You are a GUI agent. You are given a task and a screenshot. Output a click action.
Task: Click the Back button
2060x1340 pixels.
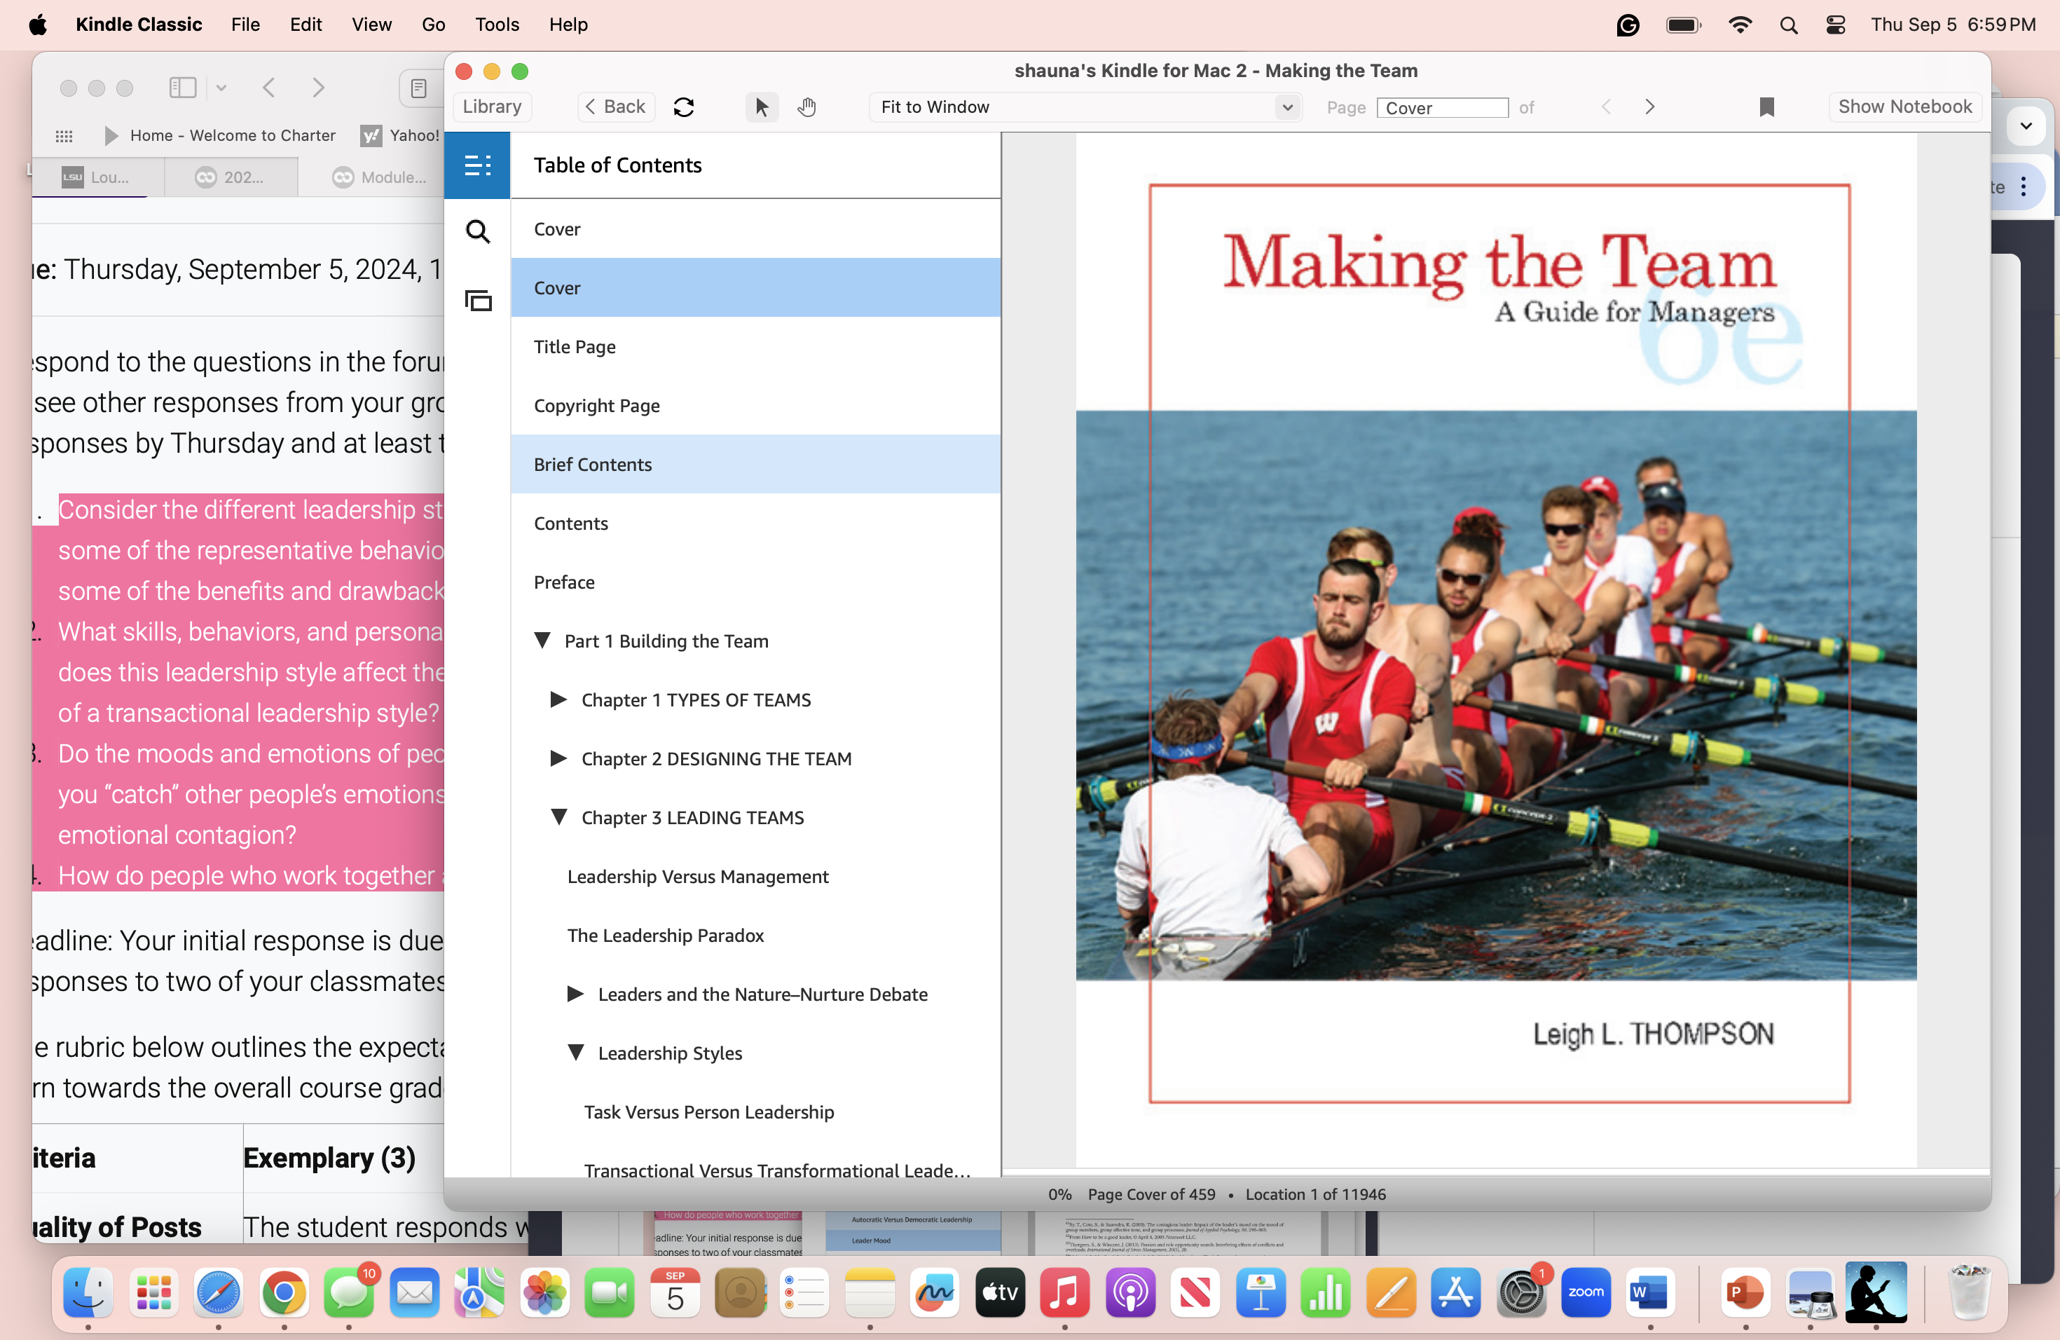(x=615, y=107)
